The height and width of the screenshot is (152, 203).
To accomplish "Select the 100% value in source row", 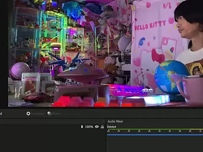I will coord(89,127).
